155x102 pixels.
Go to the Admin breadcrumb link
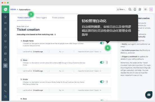(13, 9)
